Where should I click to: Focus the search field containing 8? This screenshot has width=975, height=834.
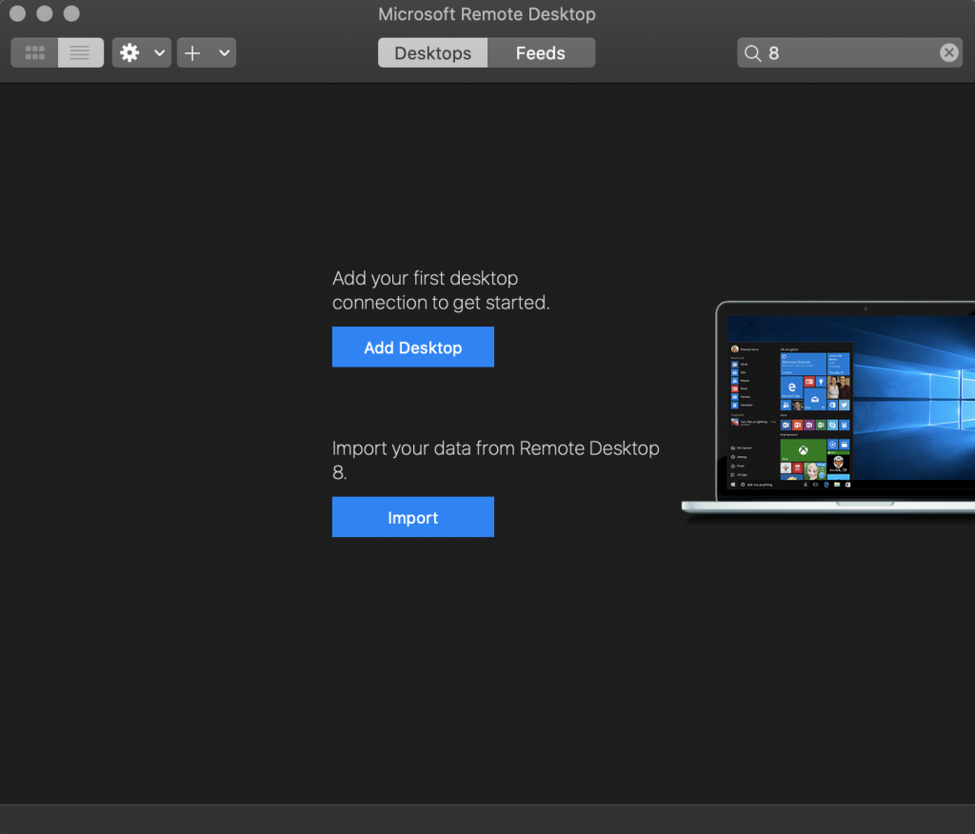pyautogui.click(x=849, y=53)
